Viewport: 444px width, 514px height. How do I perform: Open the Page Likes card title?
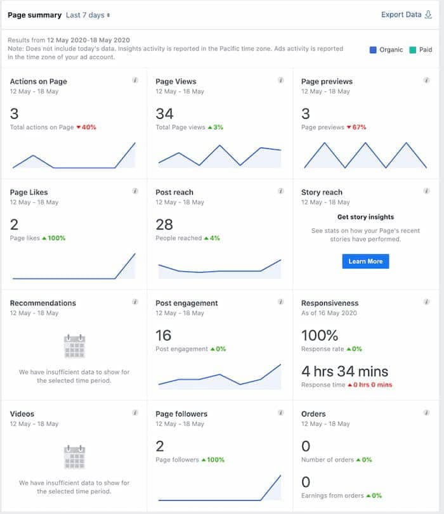[29, 193]
